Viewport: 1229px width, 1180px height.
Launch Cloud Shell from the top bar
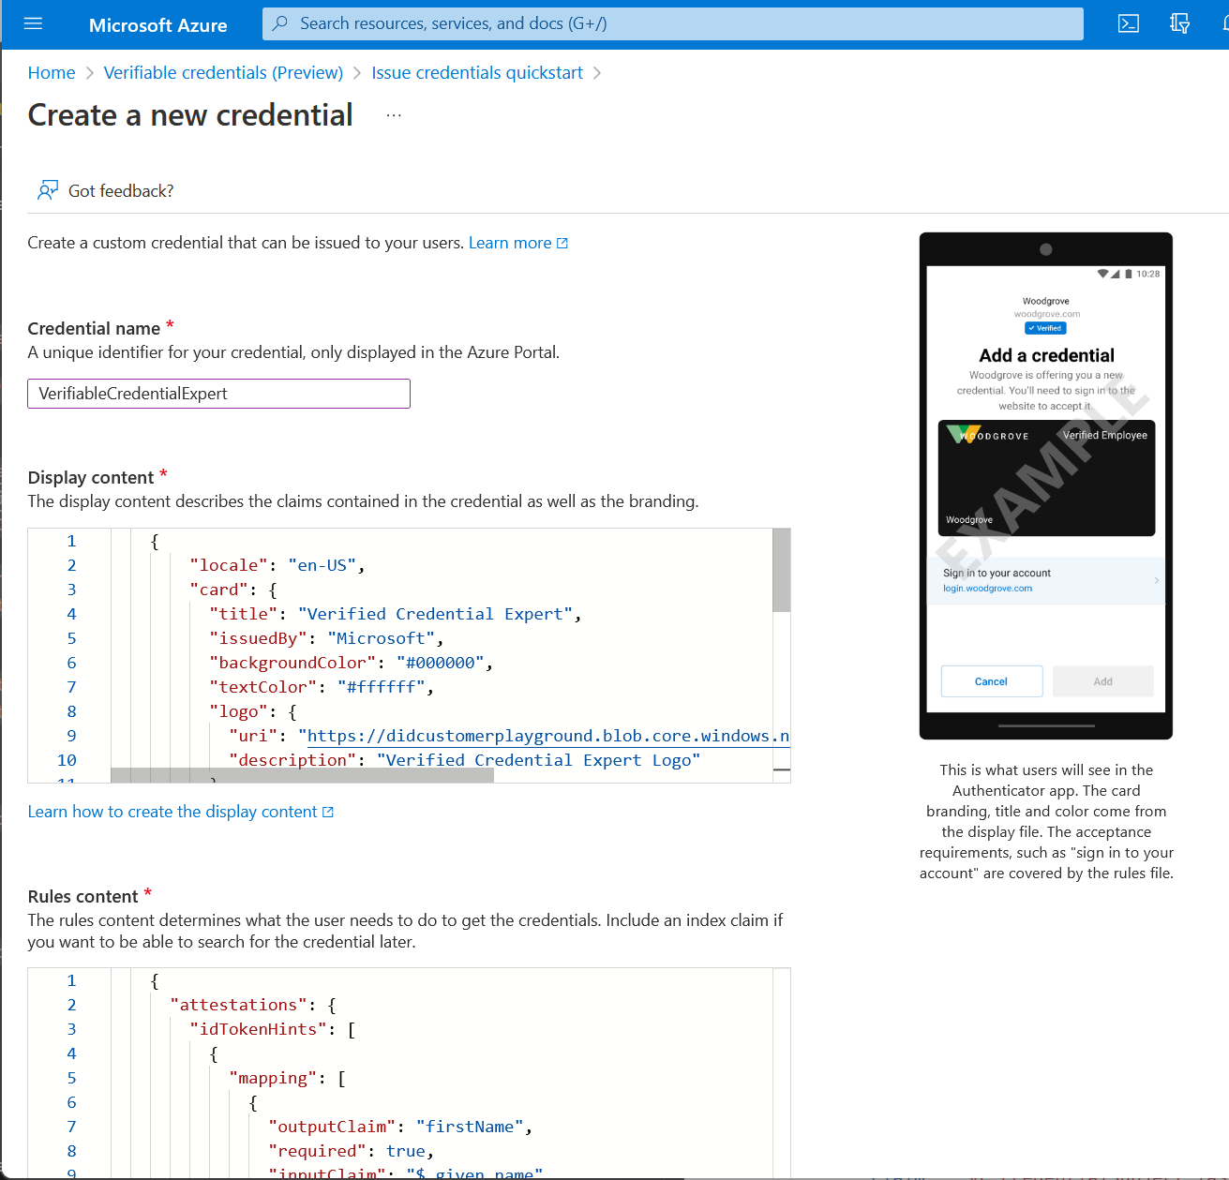(1129, 23)
